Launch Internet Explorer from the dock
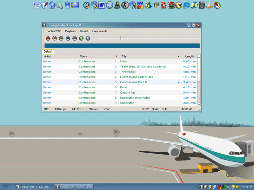Image resolution: width=254 pixels, height=190 pixels. tap(186, 5)
